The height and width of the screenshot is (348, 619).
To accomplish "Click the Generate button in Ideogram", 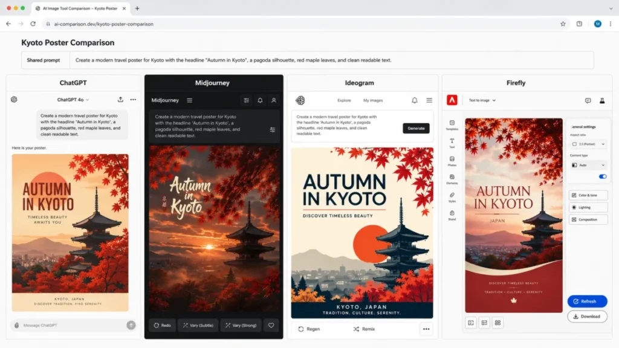I will [x=416, y=128].
